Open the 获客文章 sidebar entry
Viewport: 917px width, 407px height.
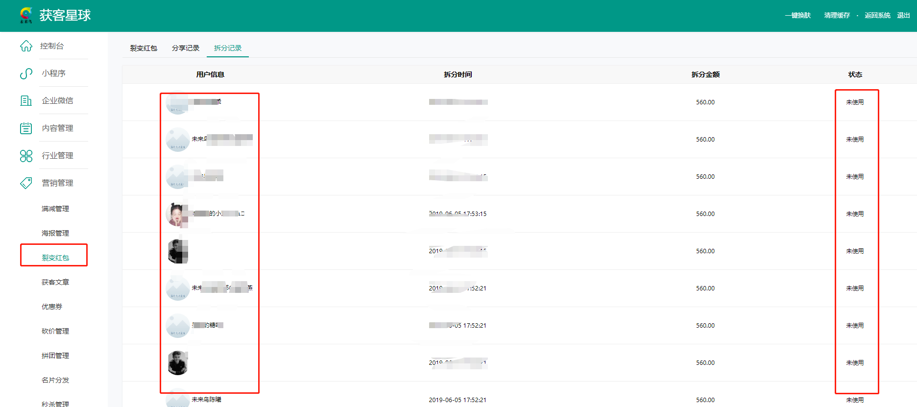click(x=55, y=282)
